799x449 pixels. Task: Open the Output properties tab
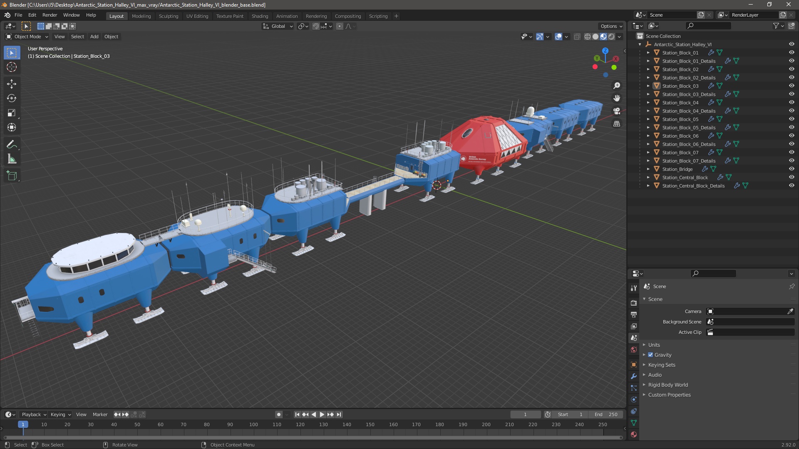[634, 314]
